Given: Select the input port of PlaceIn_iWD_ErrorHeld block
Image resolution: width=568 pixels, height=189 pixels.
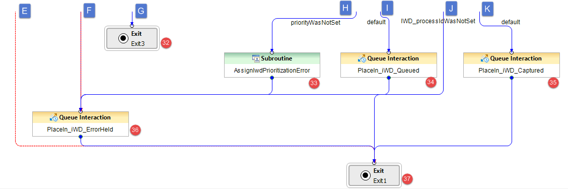Looking at the screenshot, I should coord(81,111).
